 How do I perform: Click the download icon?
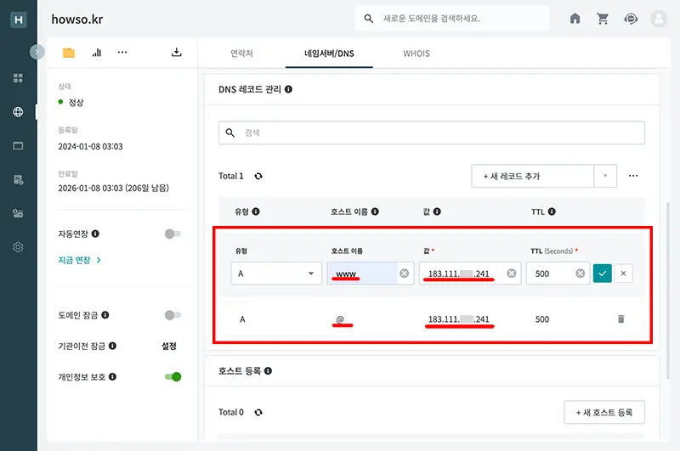pos(177,52)
